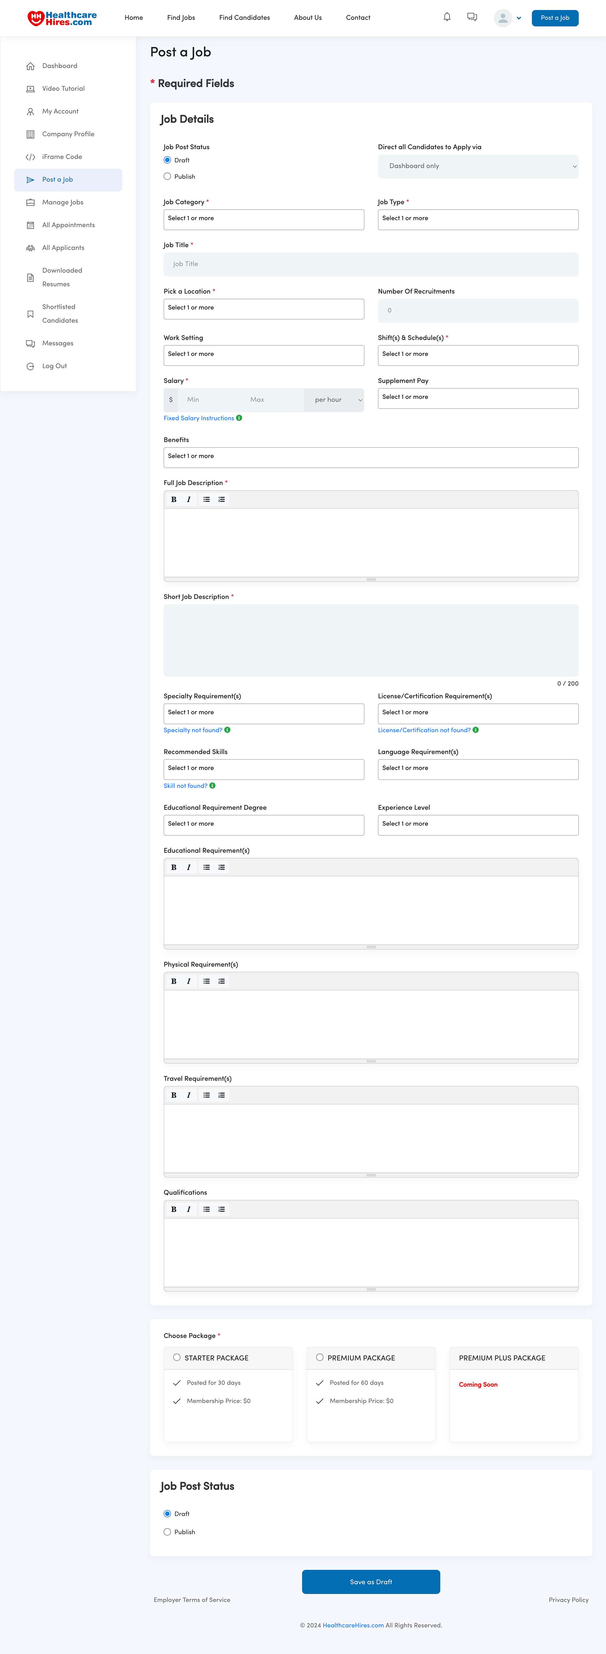The height and width of the screenshot is (1654, 606).
Task: Open the About Us nav item
Action: click(308, 18)
